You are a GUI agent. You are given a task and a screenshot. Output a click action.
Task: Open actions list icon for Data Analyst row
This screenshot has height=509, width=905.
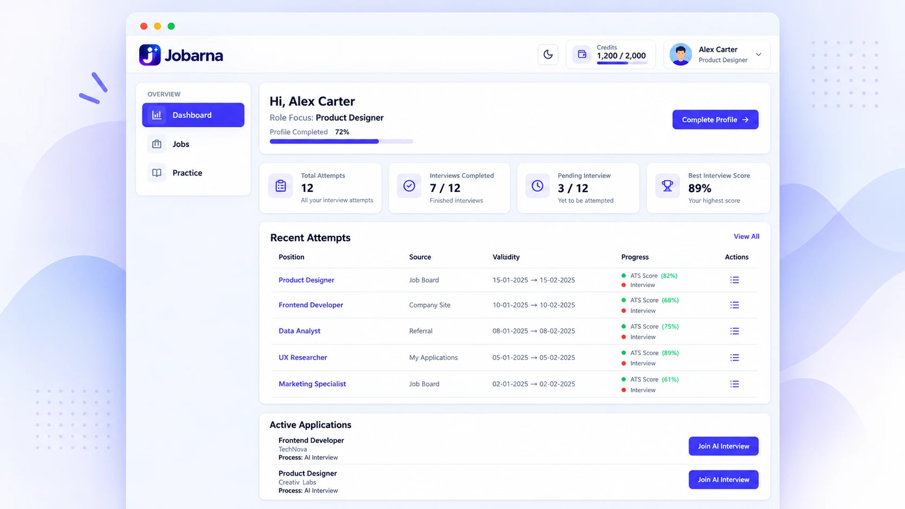tap(735, 331)
